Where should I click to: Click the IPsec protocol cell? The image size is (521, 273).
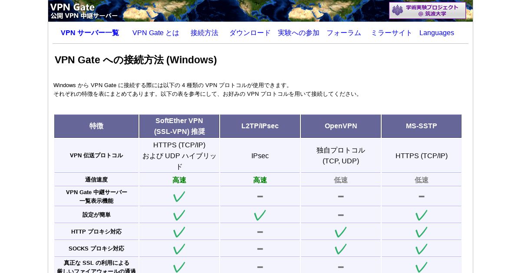pyautogui.click(x=260, y=156)
